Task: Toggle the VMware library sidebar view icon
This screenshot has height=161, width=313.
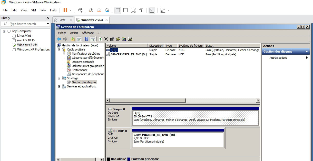Action: pyautogui.click(x=118, y=10)
